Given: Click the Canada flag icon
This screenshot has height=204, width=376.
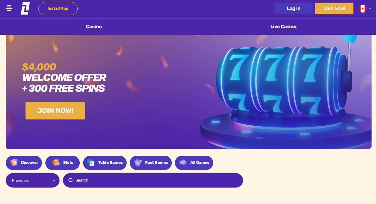Looking at the screenshot, I should pos(363,9).
